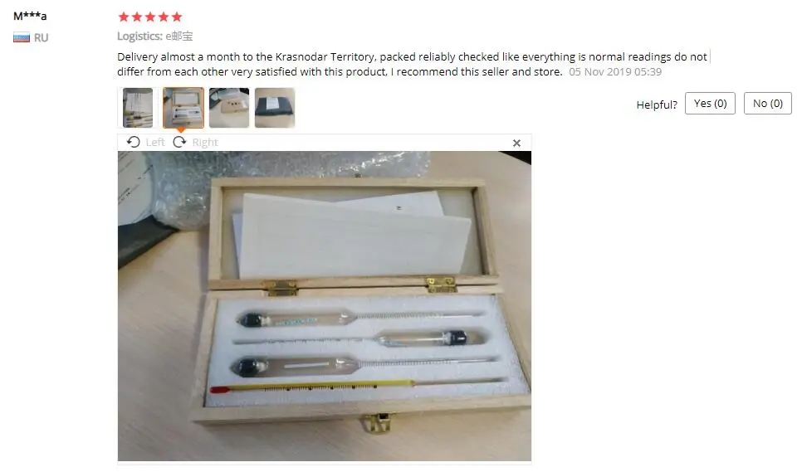Click the Logistics shipping method text
Image resolution: width=802 pixels, height=472 pixels.
(x=155, y=36)
